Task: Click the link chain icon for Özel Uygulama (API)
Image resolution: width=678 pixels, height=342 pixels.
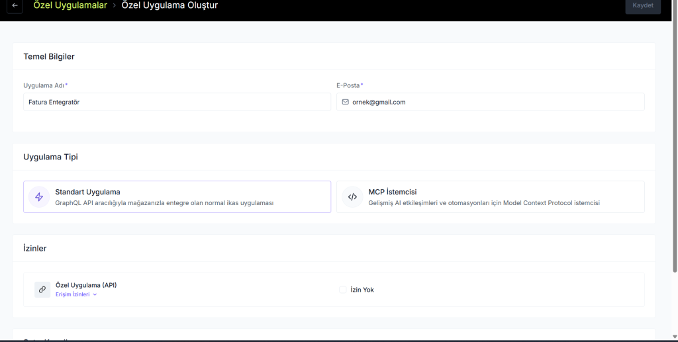Action: 42,289
